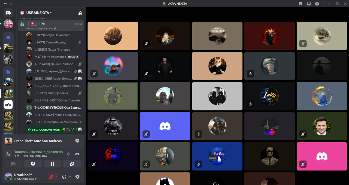
Task: Select the blue Discord default avatar tile
Action: (x=165, y=126)
